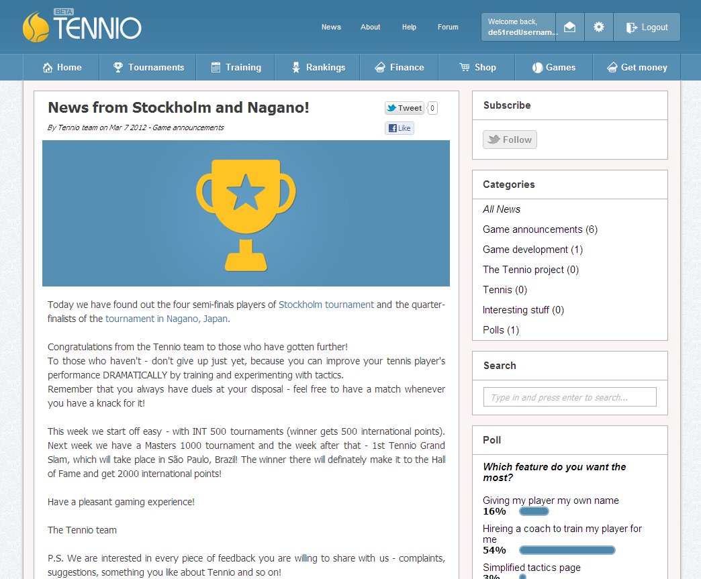Open Interesting stuff (0) category
This screenshot has width=701, height=579.
click(x=524, y=310)
